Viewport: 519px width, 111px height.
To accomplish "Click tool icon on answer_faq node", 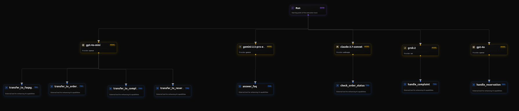I will [x=240, y=86].
